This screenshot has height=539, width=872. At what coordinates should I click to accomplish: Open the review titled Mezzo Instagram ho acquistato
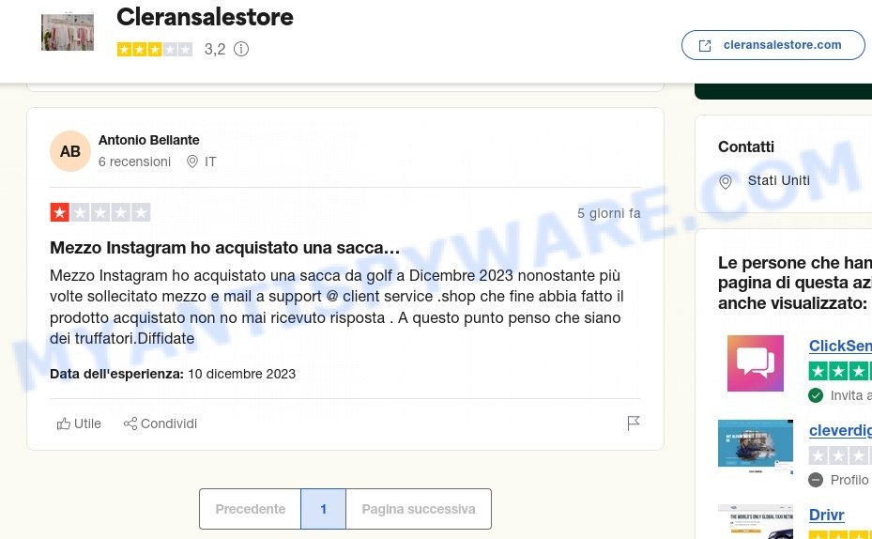[224, 248]
